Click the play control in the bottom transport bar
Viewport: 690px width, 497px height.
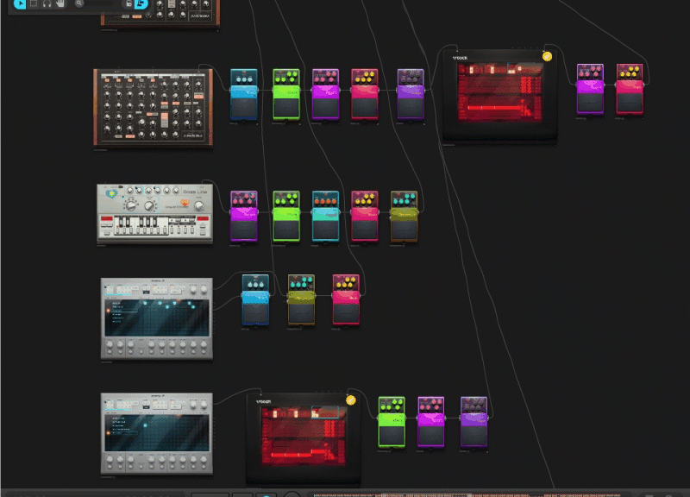pyautogui.click(x=264, y=494)
